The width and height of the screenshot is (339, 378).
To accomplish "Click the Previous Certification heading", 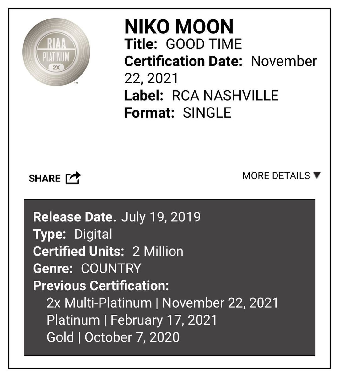I will (x=101, y=286).
